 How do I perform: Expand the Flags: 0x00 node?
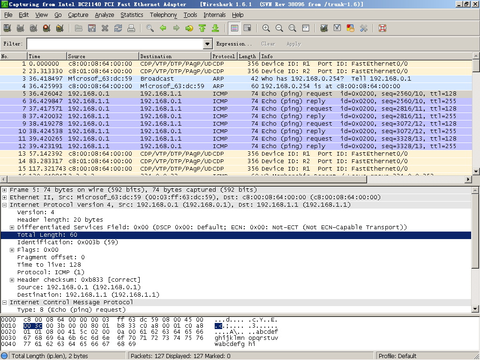point(12,250)
